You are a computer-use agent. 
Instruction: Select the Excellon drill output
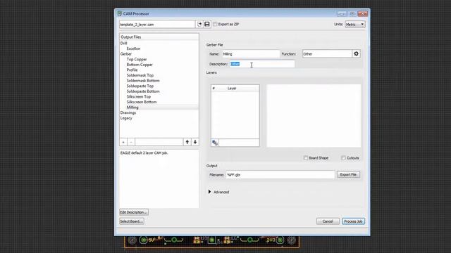point(133,48)
